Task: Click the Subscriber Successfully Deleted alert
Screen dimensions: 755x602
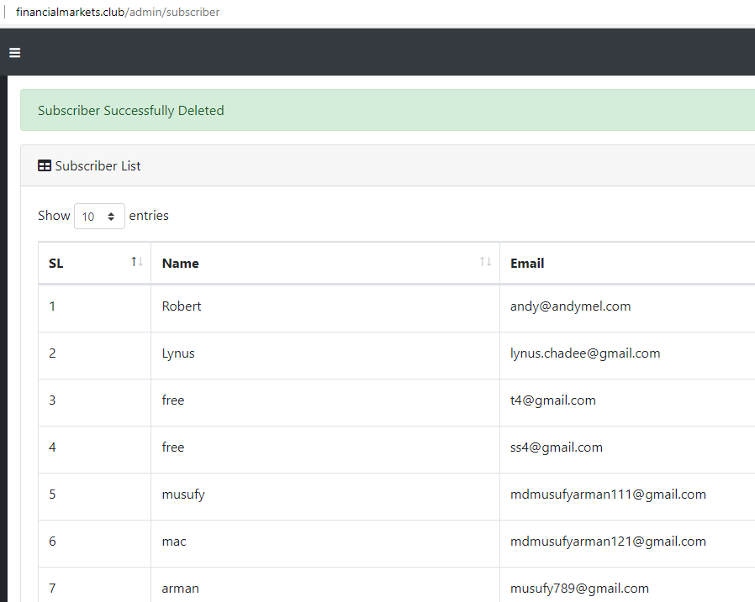Action: pyautogui.click(x=131, y=111)
